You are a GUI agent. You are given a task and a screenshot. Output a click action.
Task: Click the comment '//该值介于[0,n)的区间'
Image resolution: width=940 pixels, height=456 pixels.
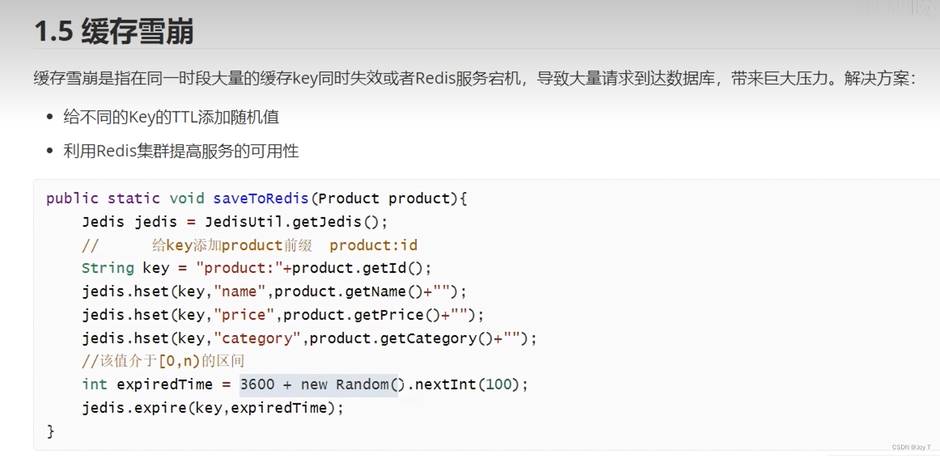click(x=163, y=362)
